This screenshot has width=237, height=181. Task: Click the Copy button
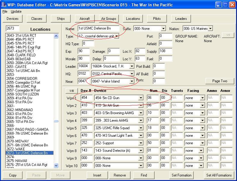click(x=13, y=175)
